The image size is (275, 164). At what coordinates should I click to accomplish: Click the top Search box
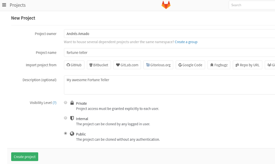point(252,5)
